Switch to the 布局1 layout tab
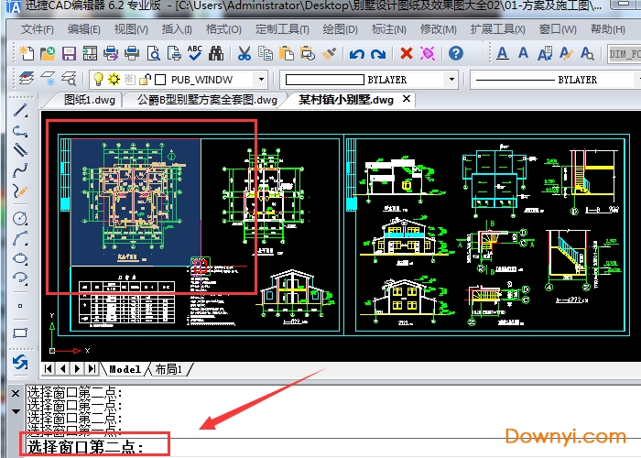641x458 pixels. coord(168,369)
